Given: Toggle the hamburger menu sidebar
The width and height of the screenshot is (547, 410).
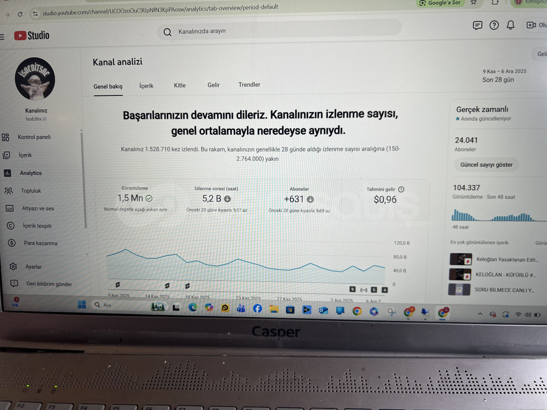Looking at the screenshot, I should click(2, 37).
